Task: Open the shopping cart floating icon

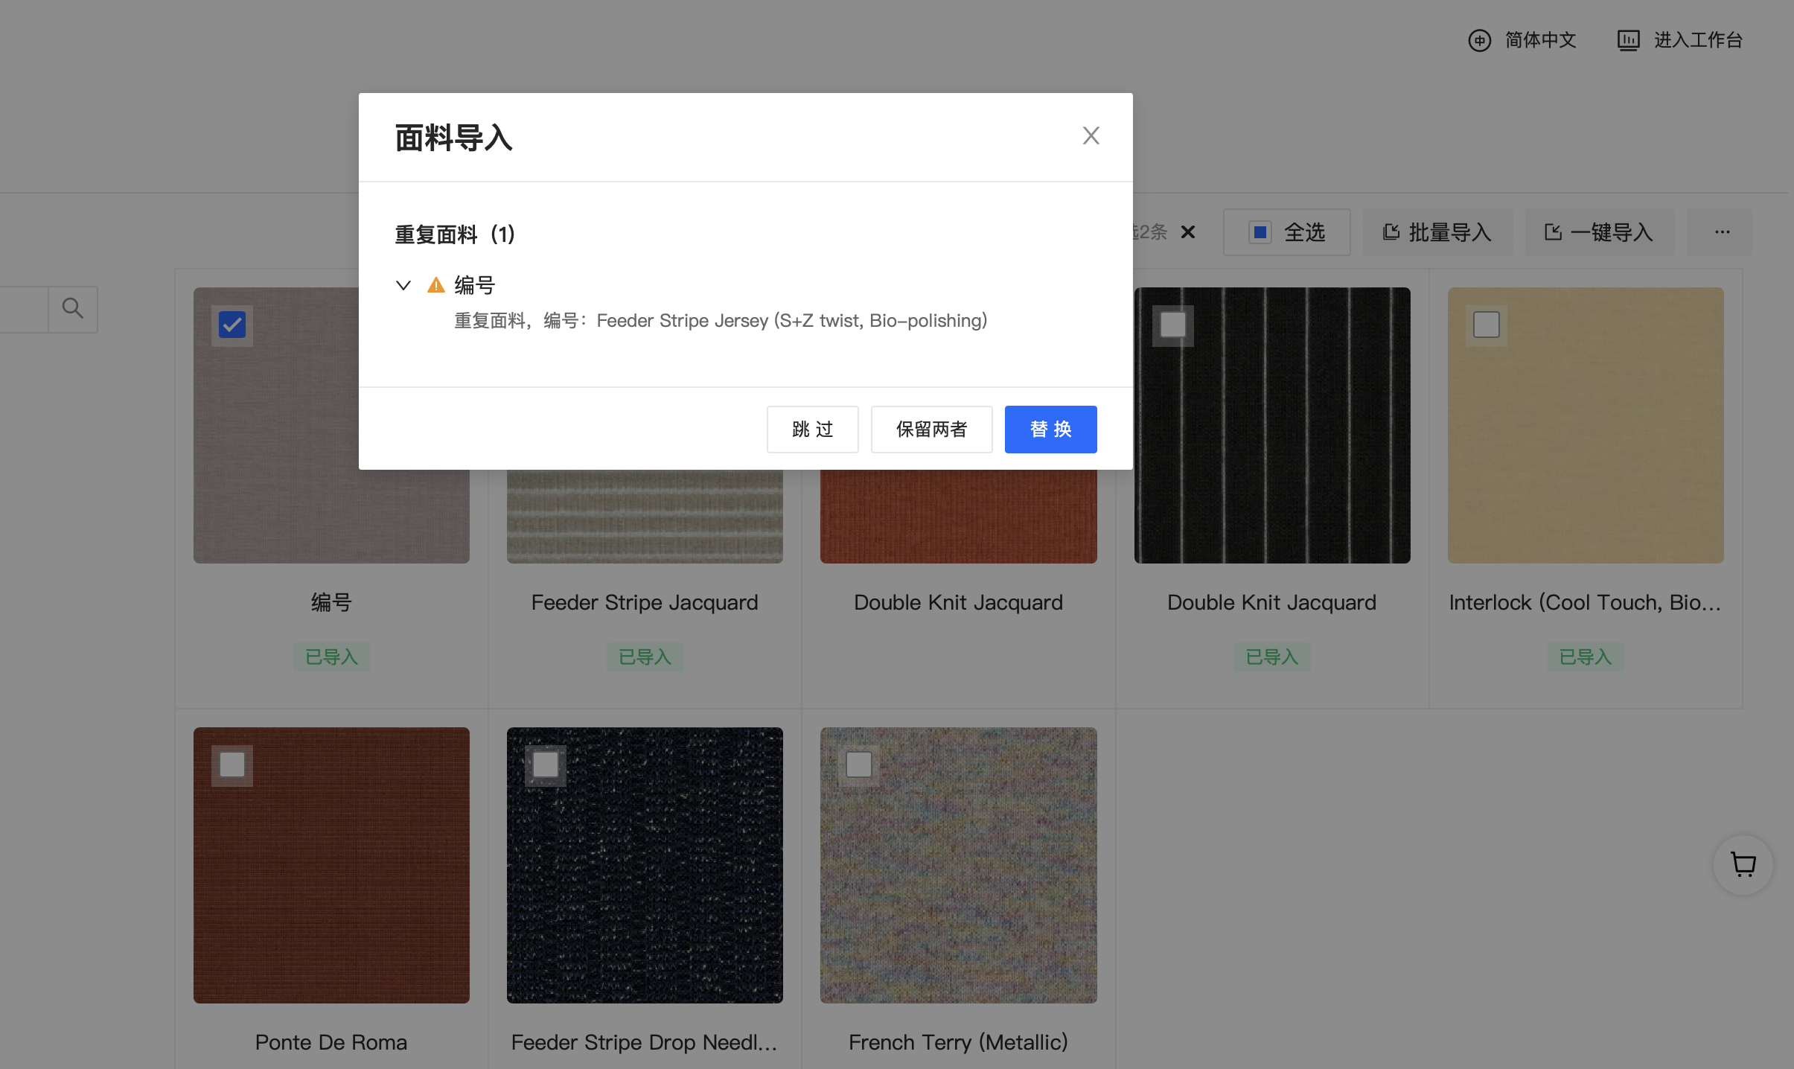Action: point(1743,864)
